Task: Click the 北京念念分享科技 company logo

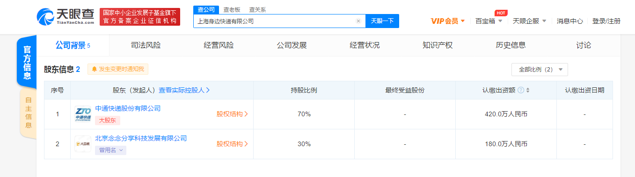Action: [x=83, y=144]
